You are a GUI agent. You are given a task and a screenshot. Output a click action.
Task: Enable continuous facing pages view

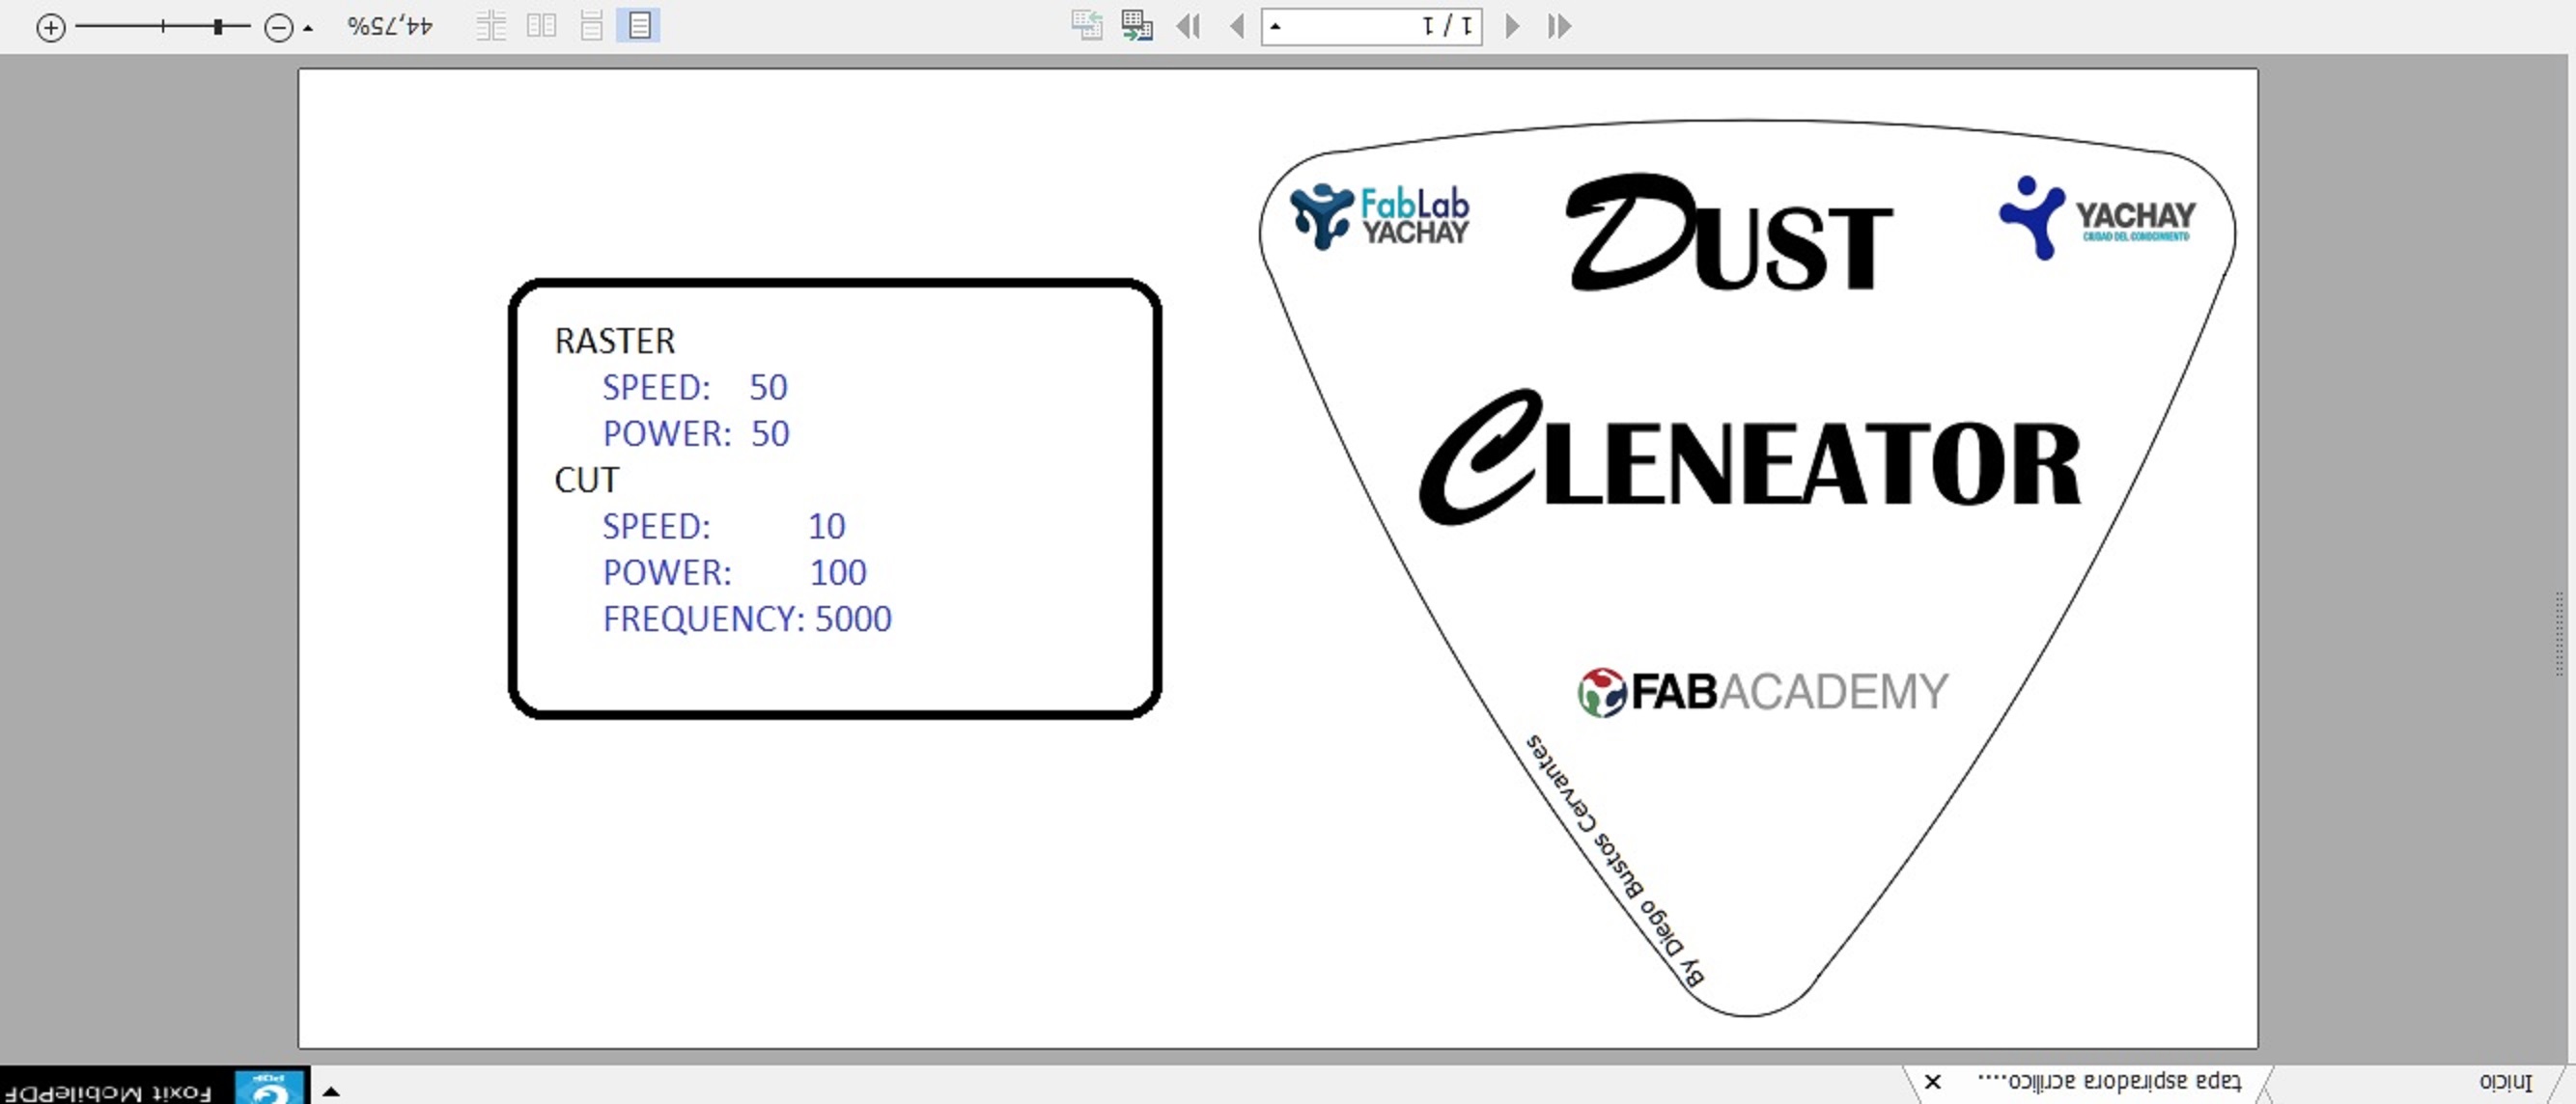(490, 25)
